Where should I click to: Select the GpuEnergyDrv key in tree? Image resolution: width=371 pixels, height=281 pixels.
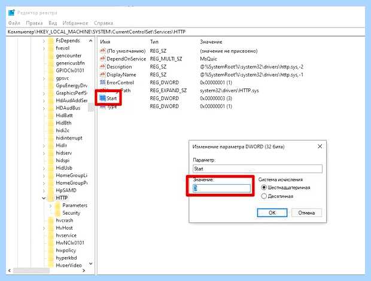(71, 85)
